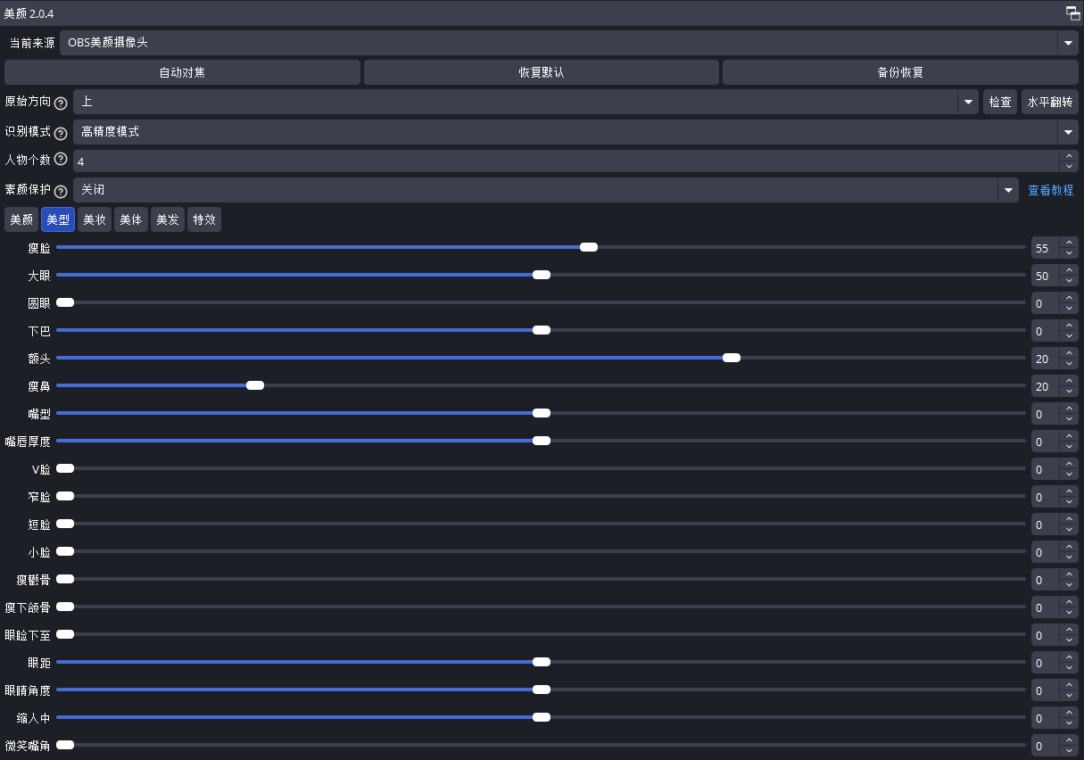Click the undock panel icon in title bar
The height and width of the screenshot is (760, 1084).
pyautogui.click(x=1072, y=12)
